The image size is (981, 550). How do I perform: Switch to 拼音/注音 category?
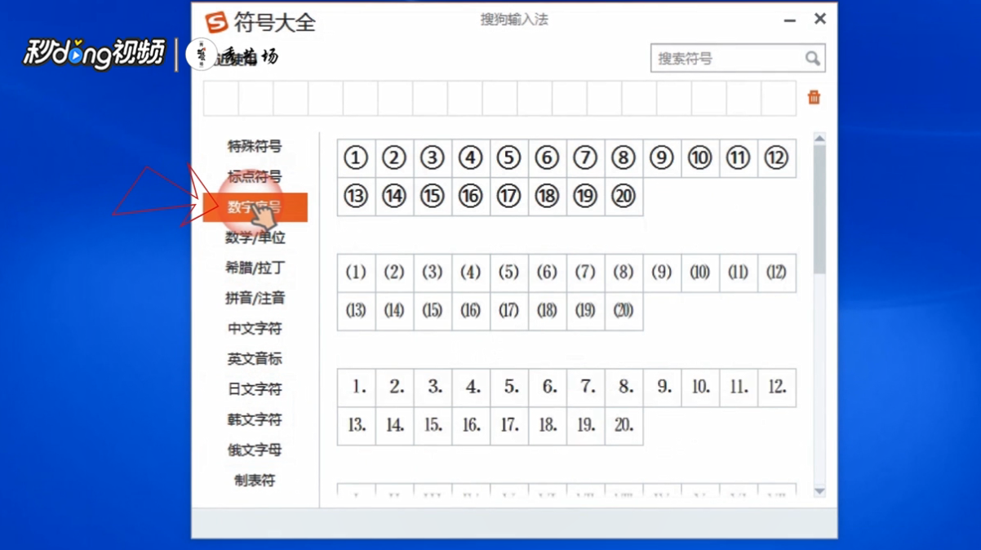tap(255, 299)
